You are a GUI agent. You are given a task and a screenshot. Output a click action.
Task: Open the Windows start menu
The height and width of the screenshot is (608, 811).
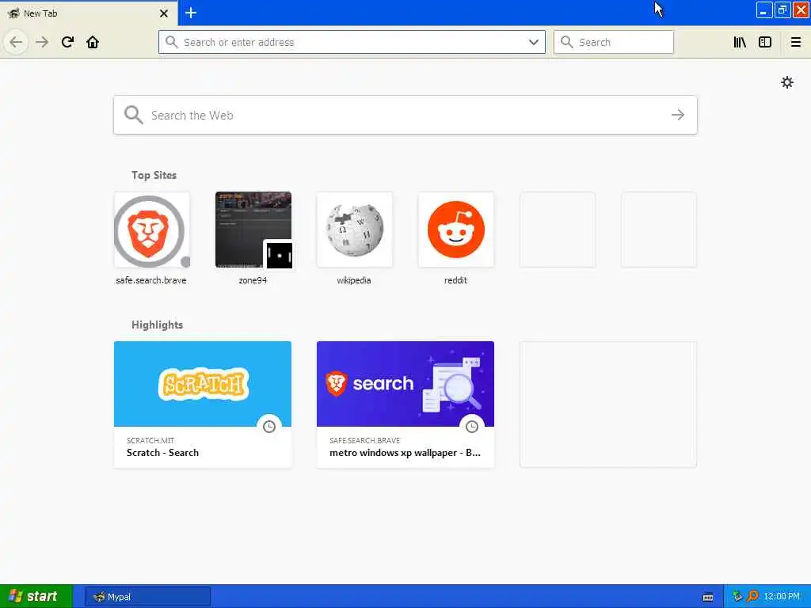[36, 596]
